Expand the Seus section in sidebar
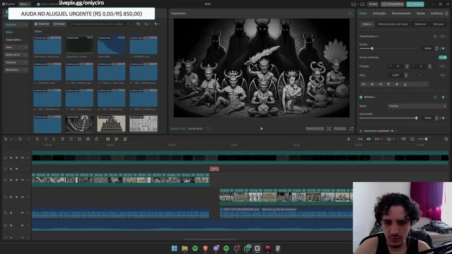The width and height of the screenshot is (452, 254). [16, 47]
